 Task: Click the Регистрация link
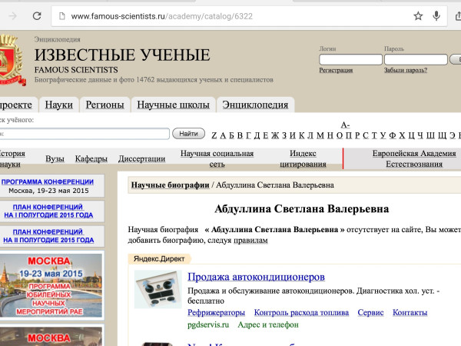click(x=336, y=71)
